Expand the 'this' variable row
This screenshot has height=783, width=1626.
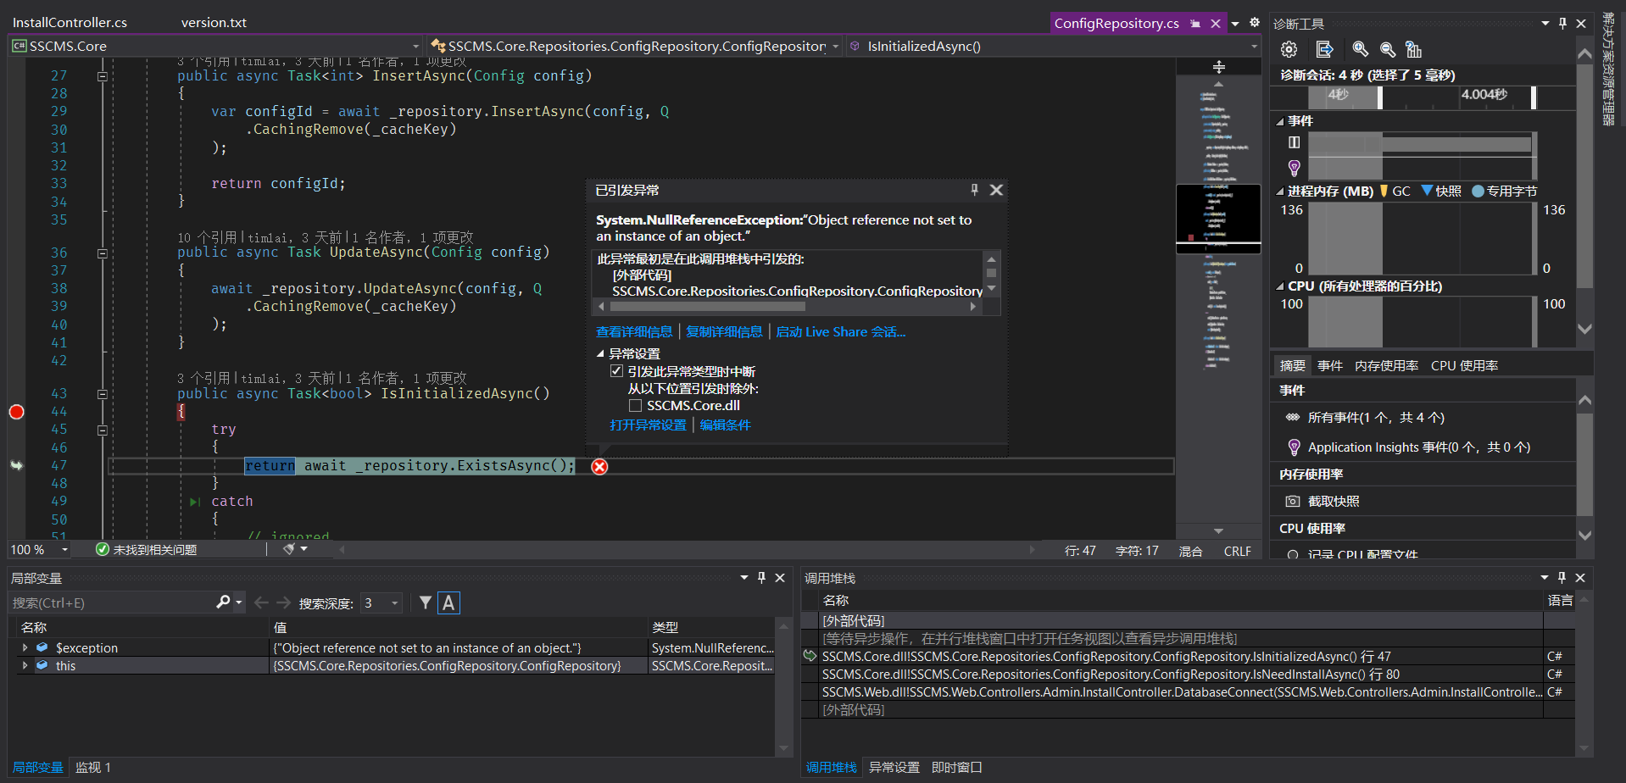(x=25, y=665)
